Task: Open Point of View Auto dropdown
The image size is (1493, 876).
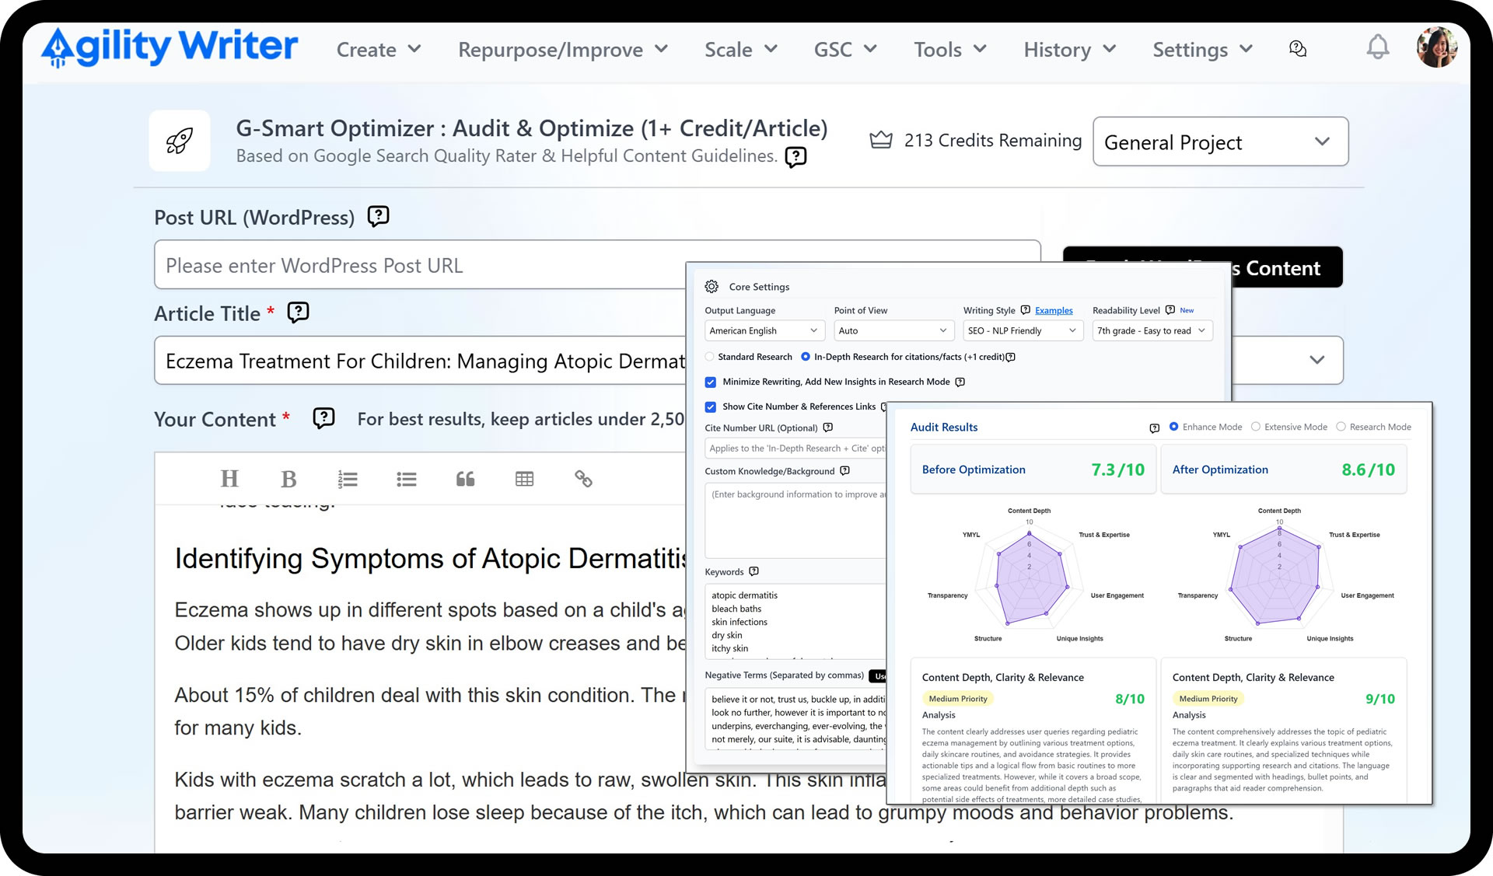Action: (x=893, y=330)
